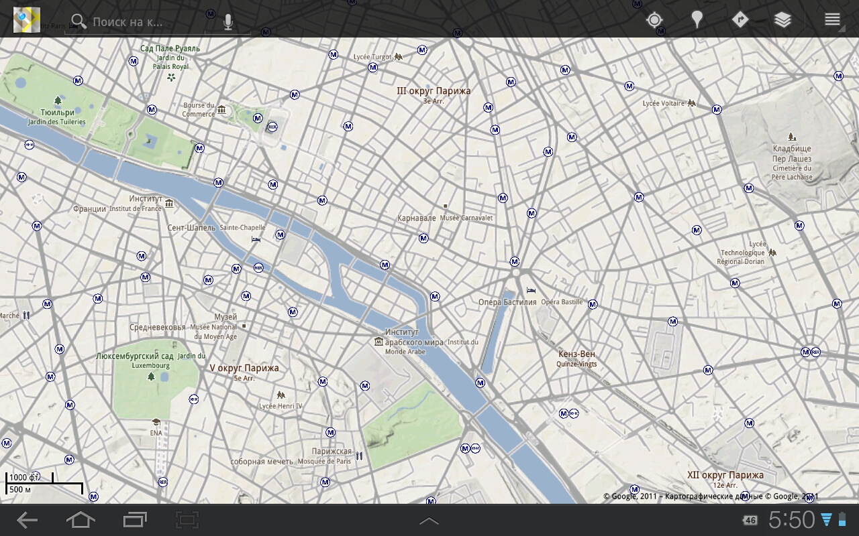Select the Sainte-Chapelle marker icon
This screenshot has height=536, width=859.
tap(256, 239)
